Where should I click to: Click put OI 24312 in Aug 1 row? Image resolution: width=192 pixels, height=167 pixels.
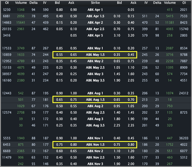tap(184, 93)
